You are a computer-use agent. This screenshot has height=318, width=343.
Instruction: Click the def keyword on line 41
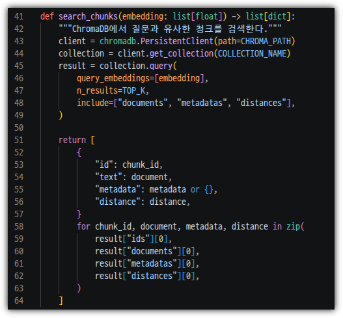pos(47,17)
